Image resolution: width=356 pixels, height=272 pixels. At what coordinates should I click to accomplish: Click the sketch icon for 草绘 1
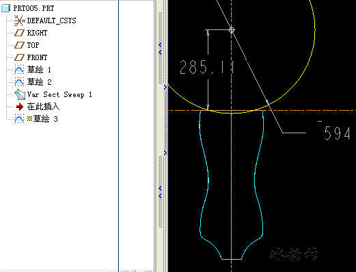19,70
